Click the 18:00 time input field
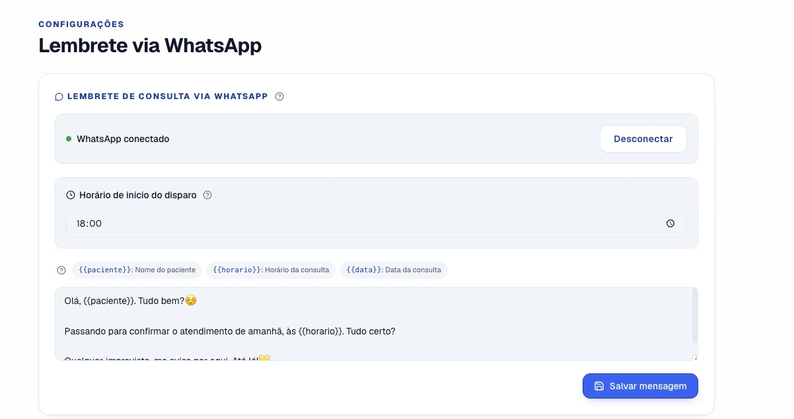794x419 pixels. point(376,223)
